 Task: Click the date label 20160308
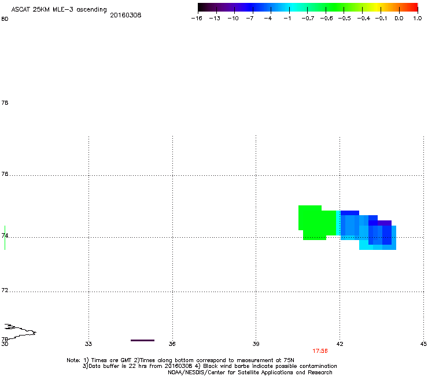pos(126,15)
